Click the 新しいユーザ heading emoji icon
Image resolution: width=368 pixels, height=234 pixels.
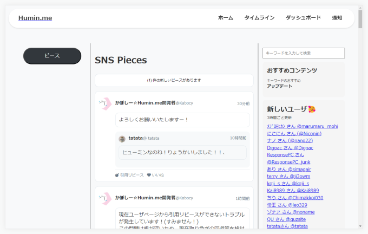pos(312,109)
